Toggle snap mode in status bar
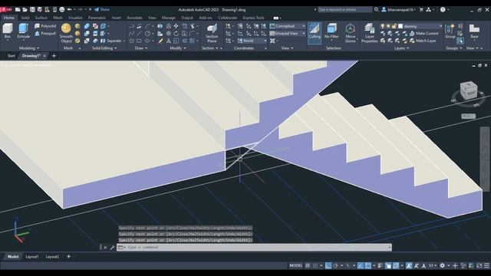 pos(315,265)
